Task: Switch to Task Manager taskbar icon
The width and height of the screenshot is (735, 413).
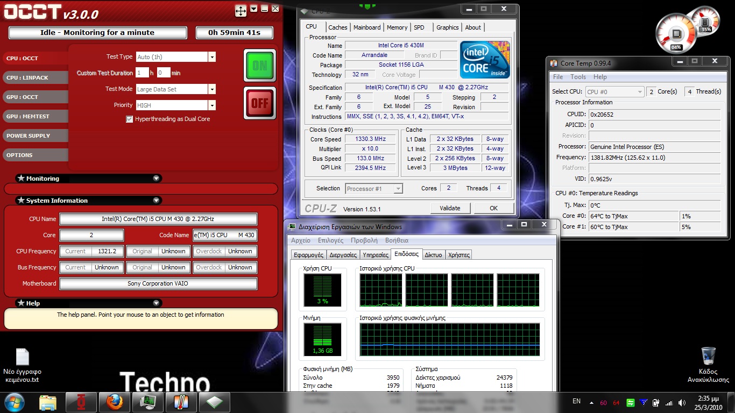Action: [148, 402]
